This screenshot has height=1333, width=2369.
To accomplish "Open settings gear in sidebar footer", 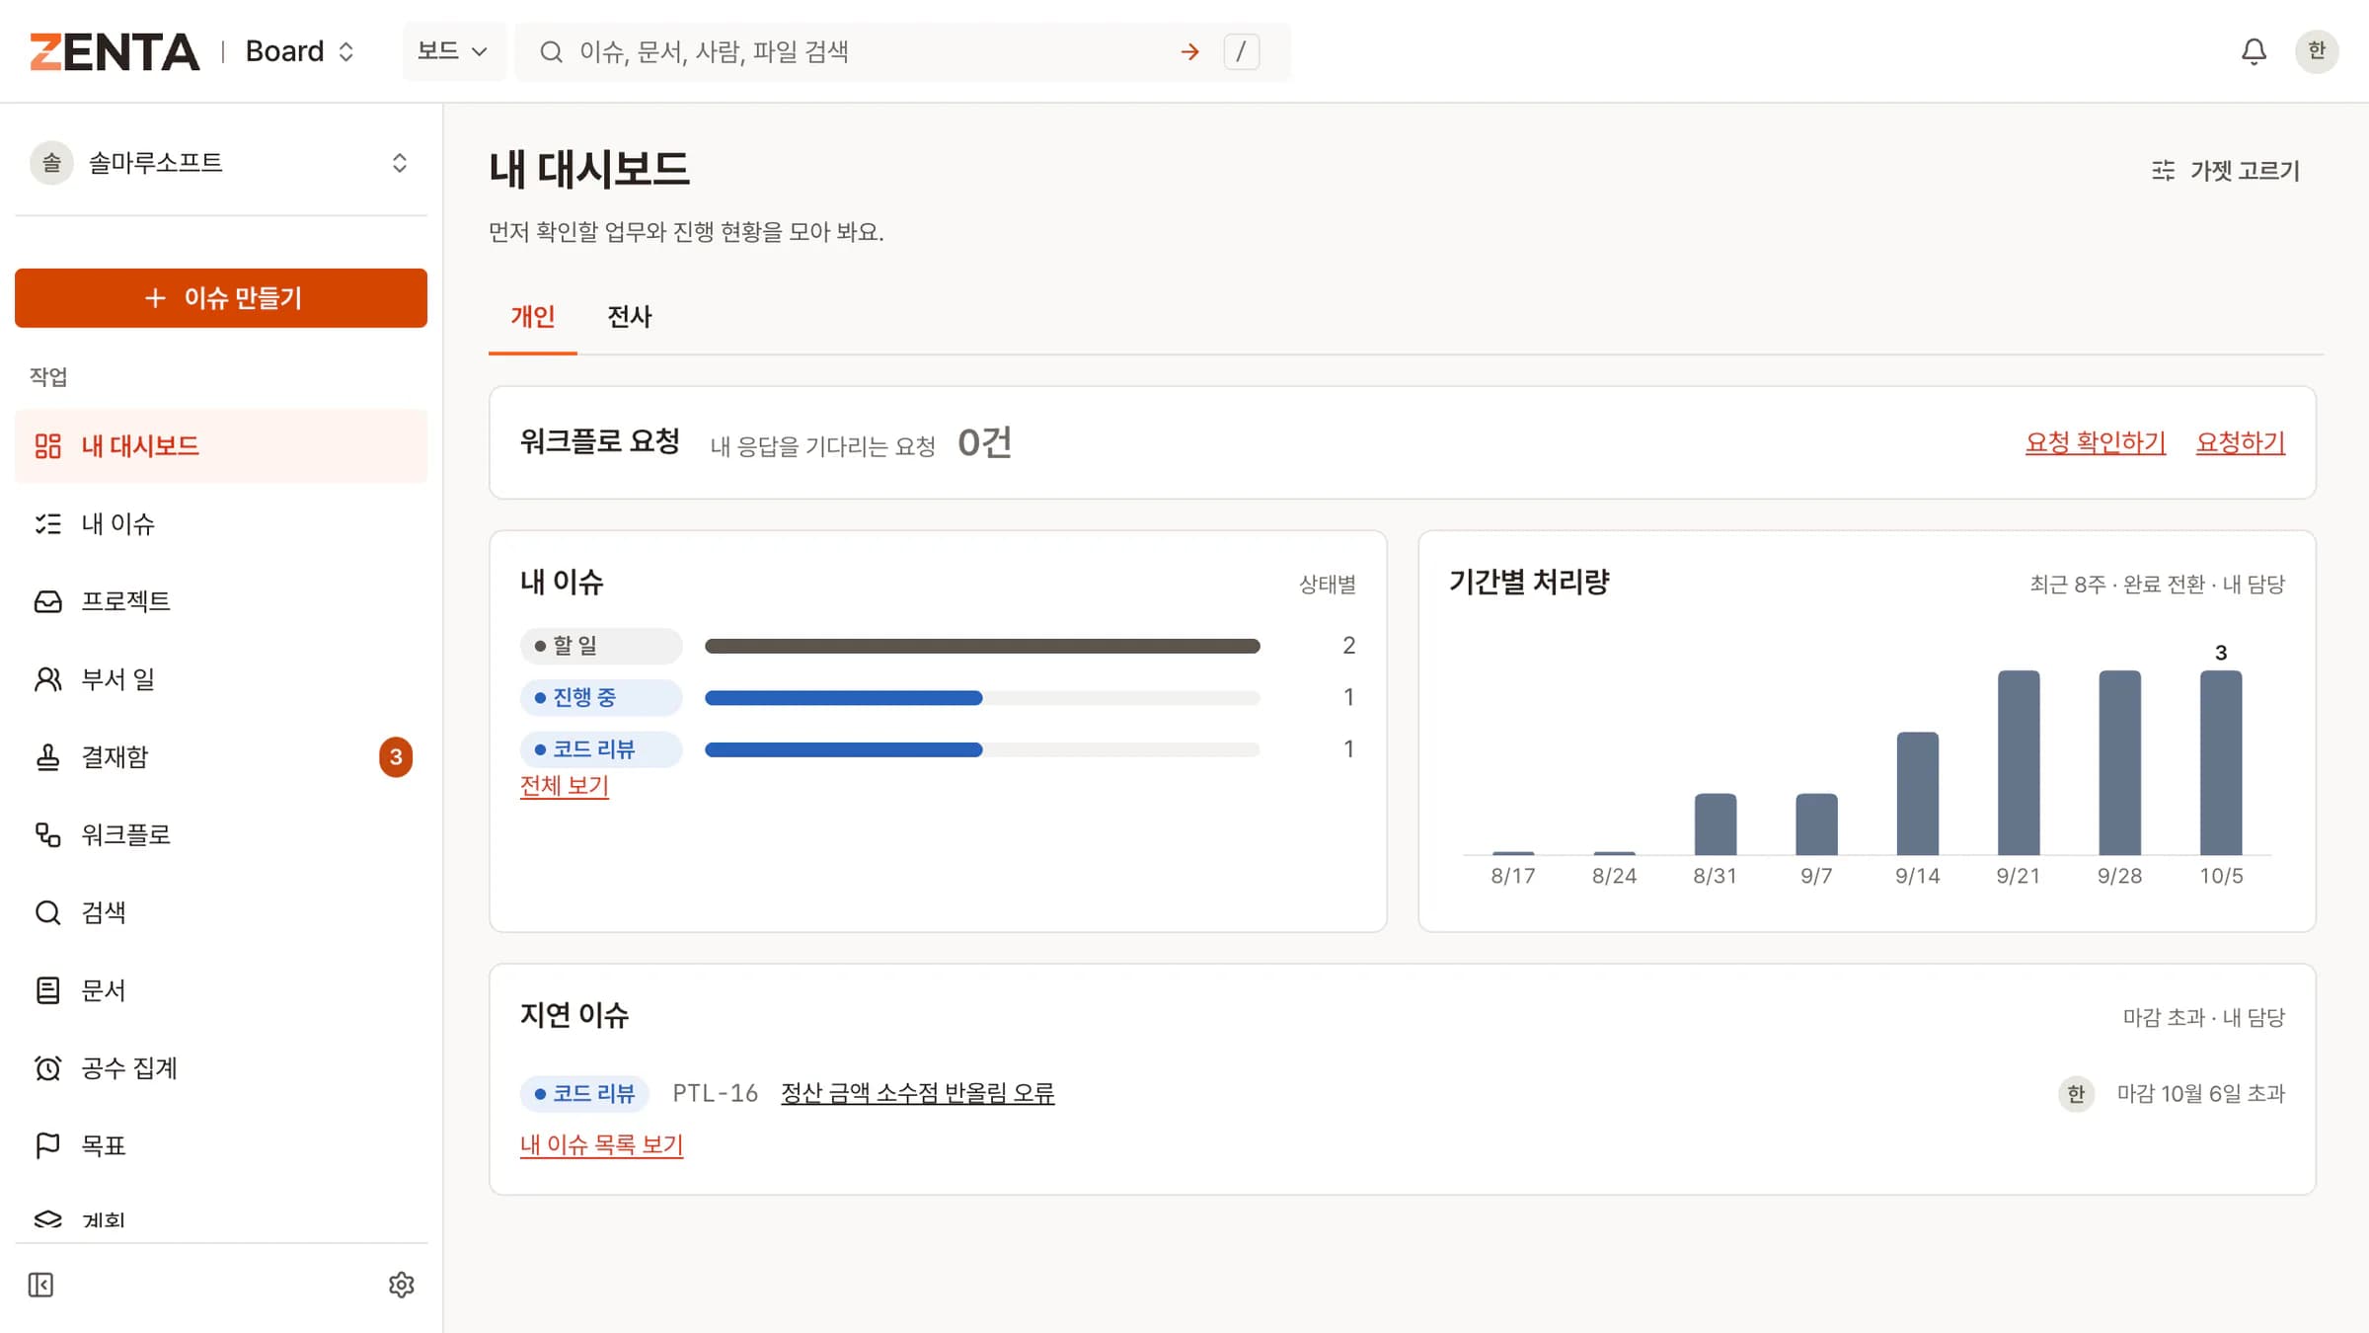I will pyautogui.click(x=401, y=1285).
